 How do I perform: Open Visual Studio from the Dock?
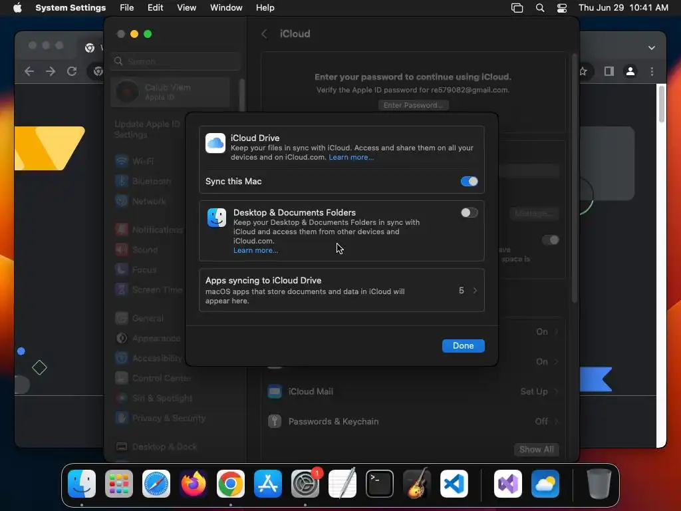pyautogui.click(x=508, y=484)
